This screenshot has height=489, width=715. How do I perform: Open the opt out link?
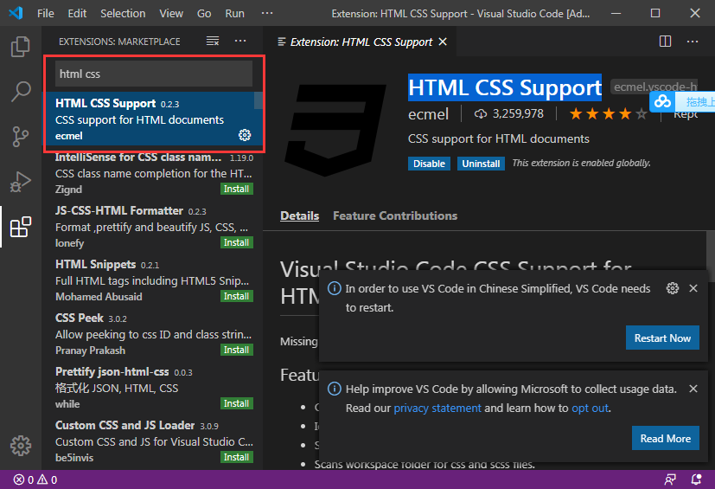590,408
